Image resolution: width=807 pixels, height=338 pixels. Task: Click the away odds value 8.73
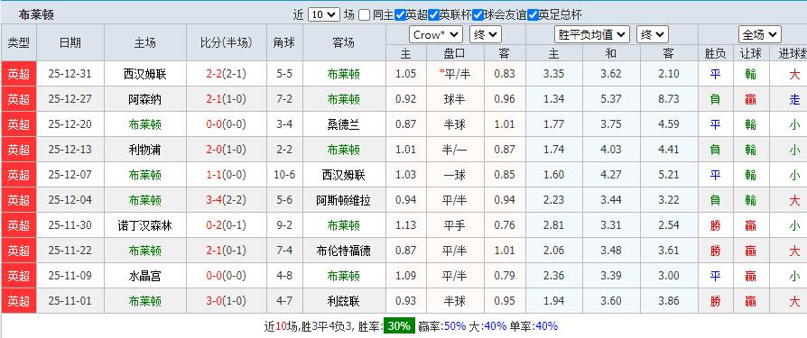point(669,99)
